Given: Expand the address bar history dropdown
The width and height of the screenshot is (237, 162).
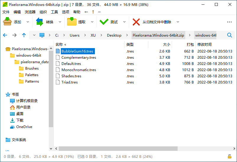Looking at the screenshot, I should click(x=34, y=35).
